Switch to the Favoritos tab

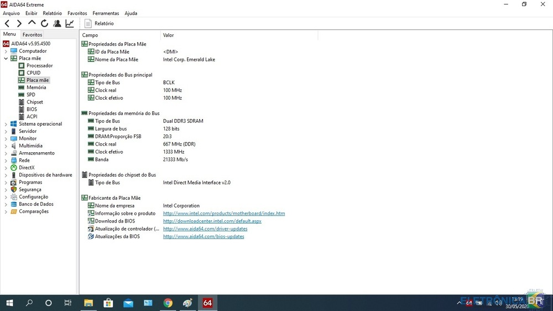(32, 35)
